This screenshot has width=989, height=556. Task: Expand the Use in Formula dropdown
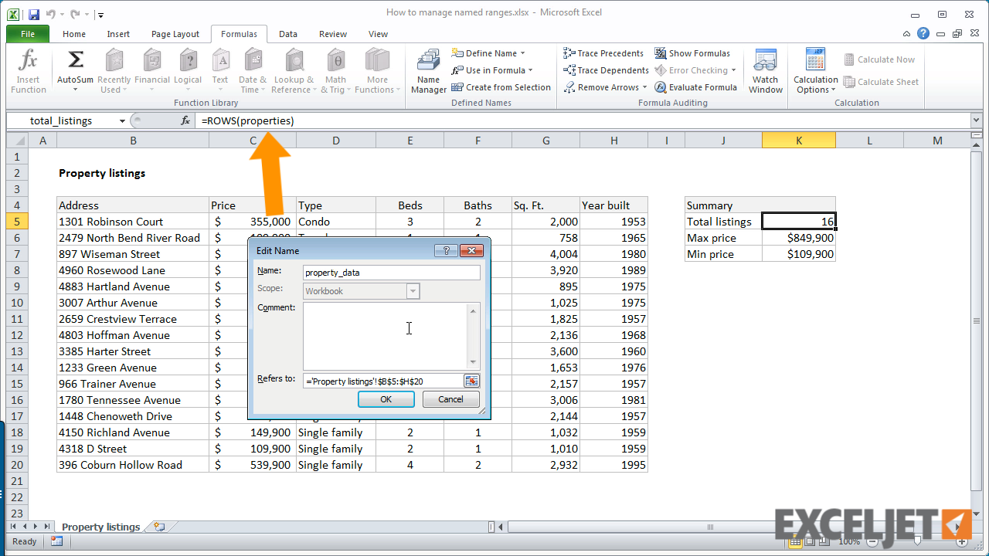(530, 70)
